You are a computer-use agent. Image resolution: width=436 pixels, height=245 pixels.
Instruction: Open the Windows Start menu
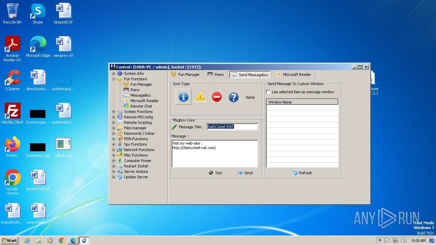9,240
